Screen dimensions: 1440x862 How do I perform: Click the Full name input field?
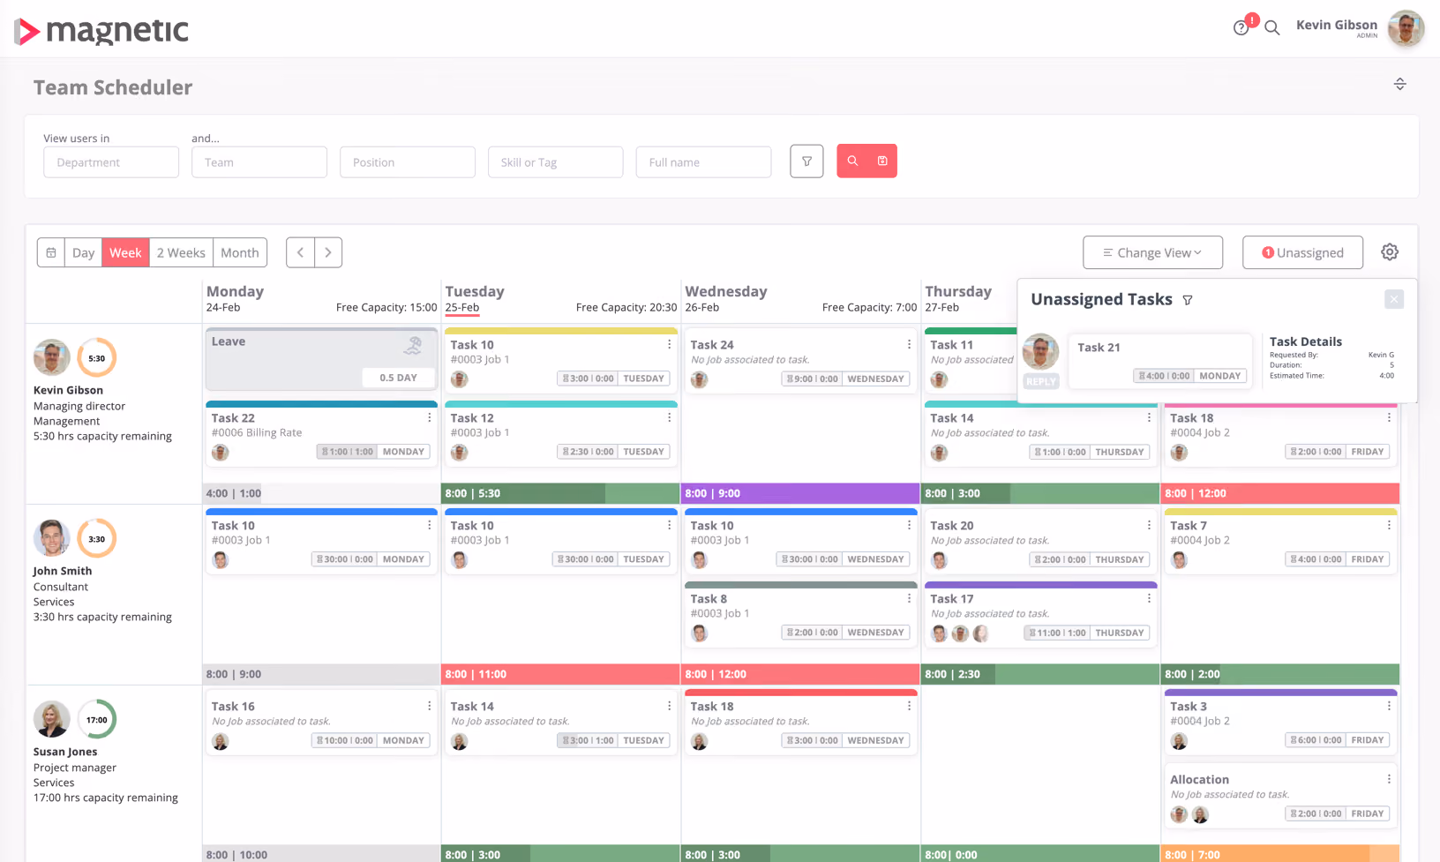[x=704, y=162]
